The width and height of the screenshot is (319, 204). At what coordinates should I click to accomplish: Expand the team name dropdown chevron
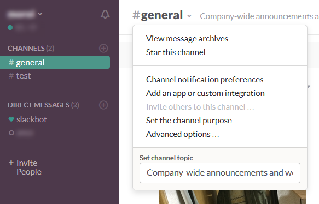tap(40, 14)
